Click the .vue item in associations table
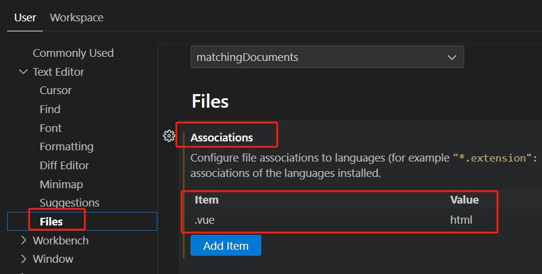Screen dimensions: 542x274 point(204,220)
